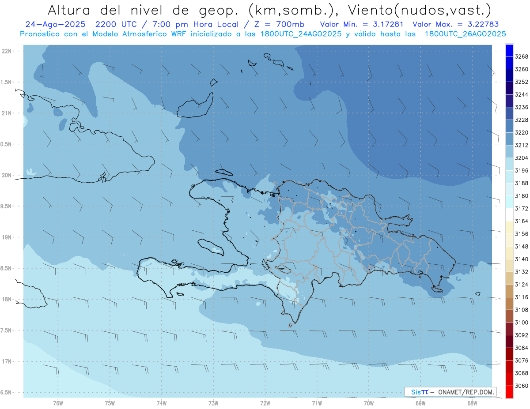
Task: Click the 68W longitude label
Action: point(472,403)
